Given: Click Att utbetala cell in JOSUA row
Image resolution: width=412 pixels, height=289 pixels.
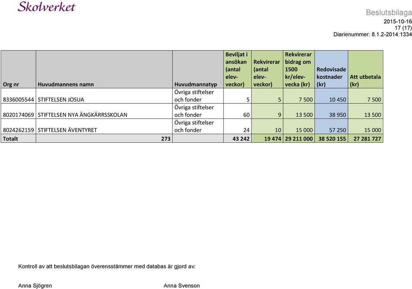Looking at the screenshot, I should (x=366, y=96).
